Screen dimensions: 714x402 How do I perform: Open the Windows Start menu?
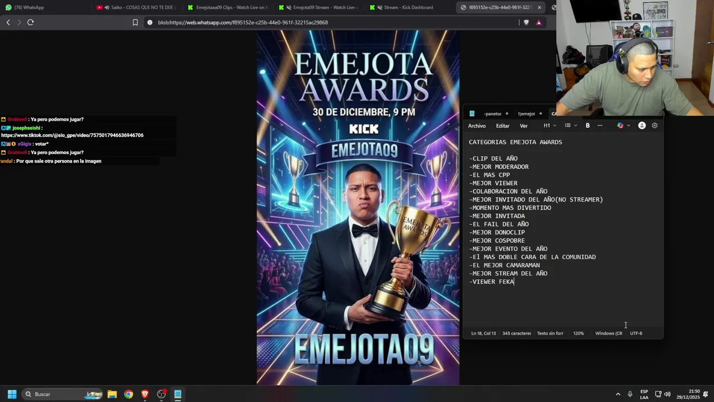click(x=12, y=394)
